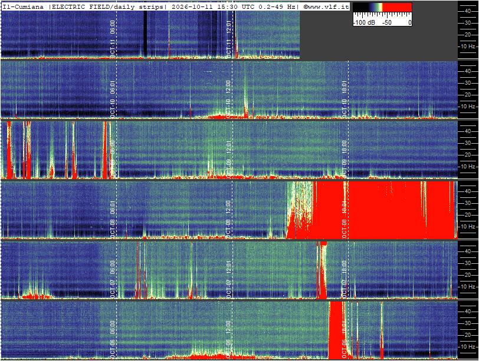479x361 pixels.
Task: Select the OCT-08 18:01 time marker
Action: pyautogui.click(x=345, y=219)
